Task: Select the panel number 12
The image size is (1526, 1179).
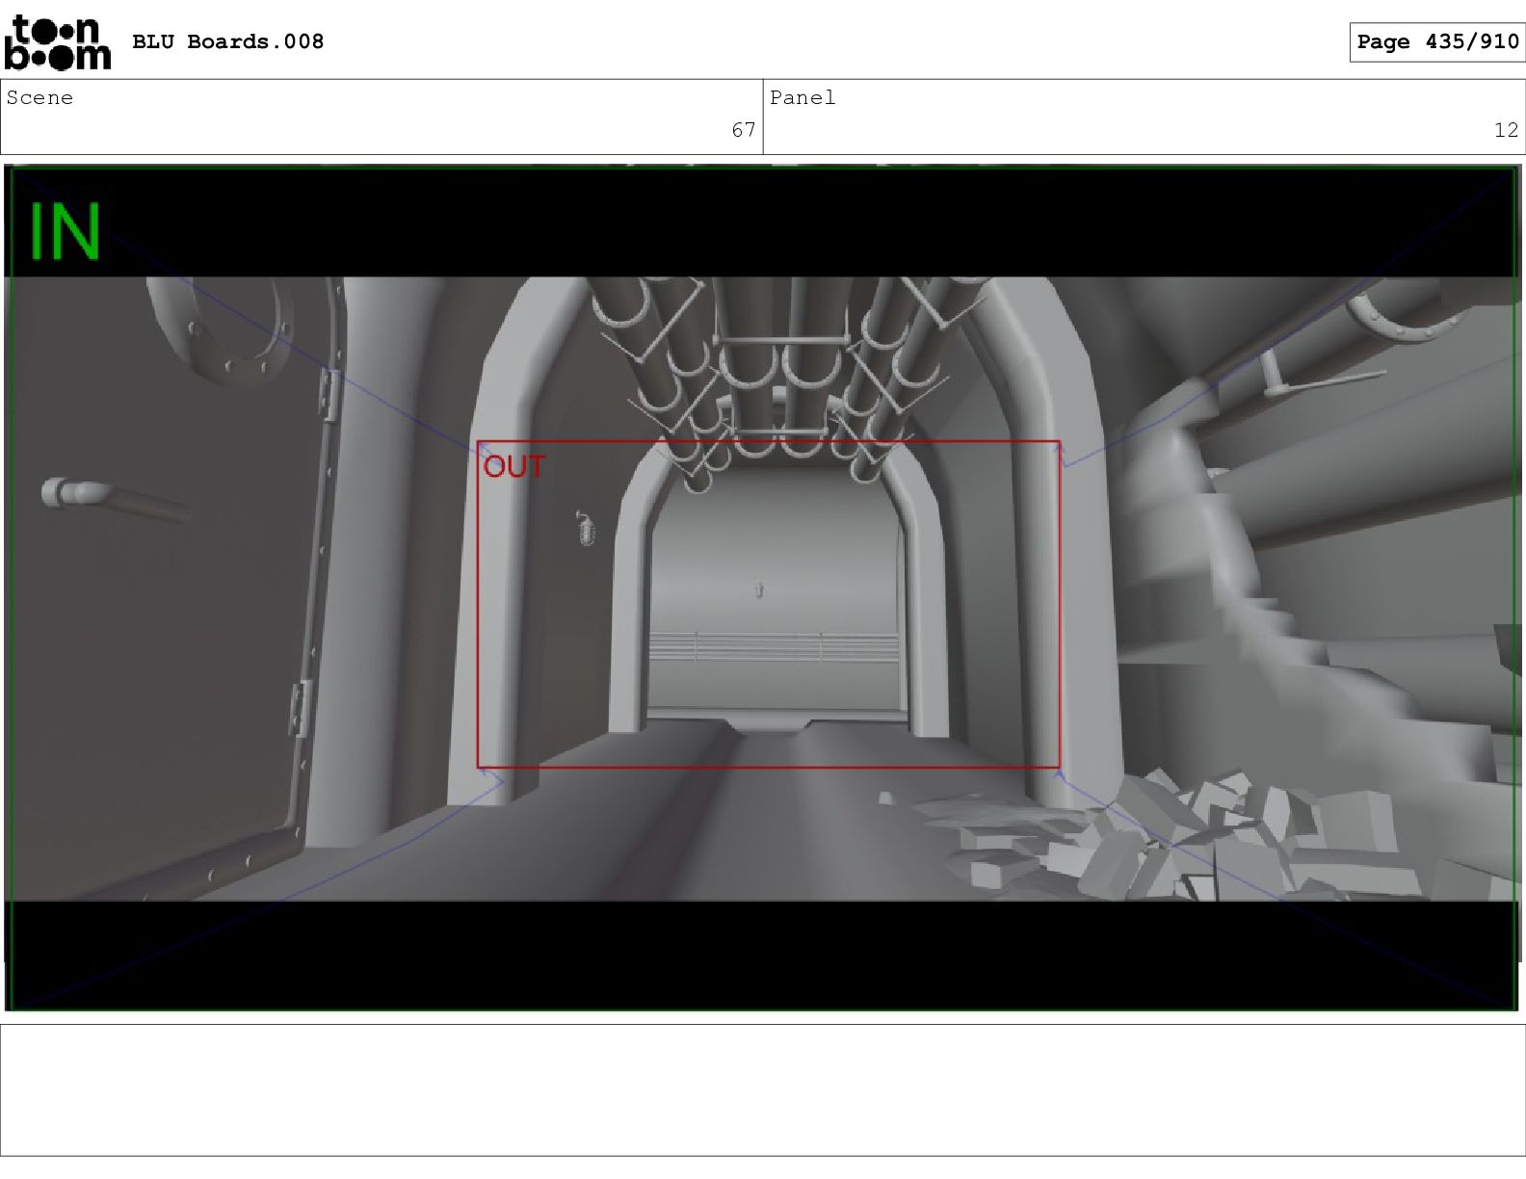Action: click(1505, 130)
